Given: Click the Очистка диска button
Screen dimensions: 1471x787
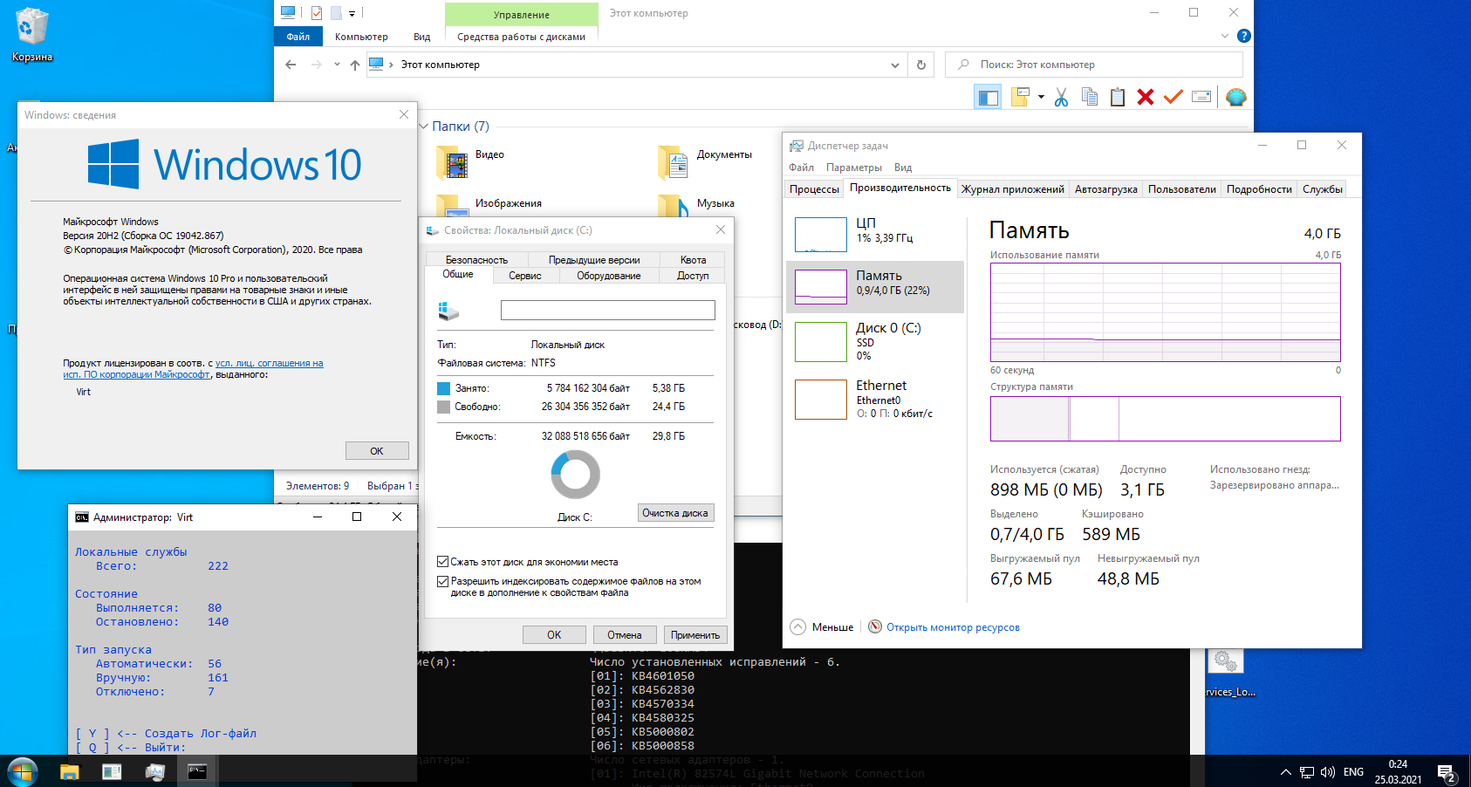Looking at the screenshot, I should [x=675, y=513].
